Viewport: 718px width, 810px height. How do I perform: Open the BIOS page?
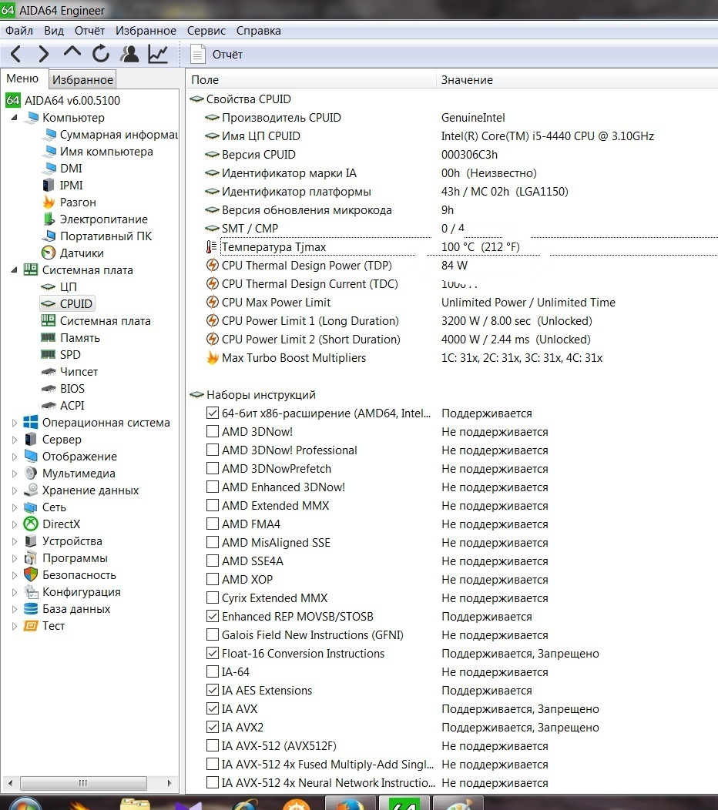62,389
